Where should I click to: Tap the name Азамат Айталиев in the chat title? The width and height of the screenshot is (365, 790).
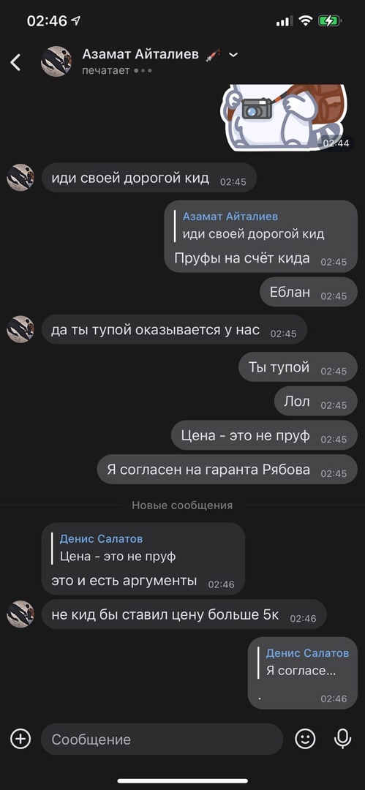click(140, 54)
